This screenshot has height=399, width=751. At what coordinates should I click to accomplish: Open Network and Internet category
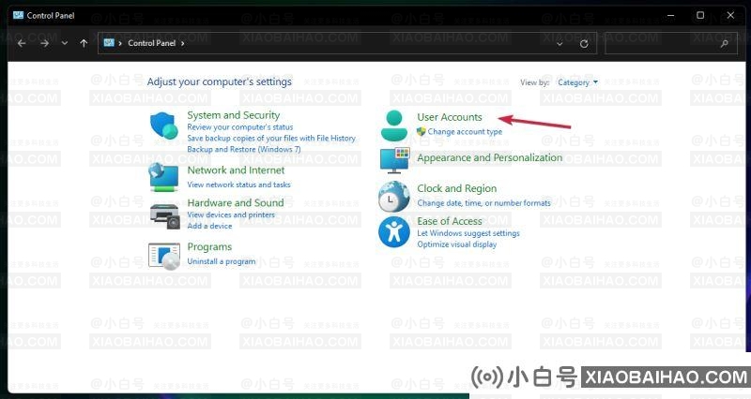236,170
